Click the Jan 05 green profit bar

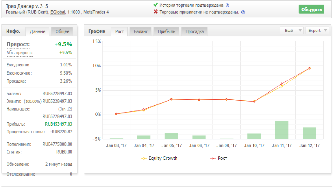[171, 136]
